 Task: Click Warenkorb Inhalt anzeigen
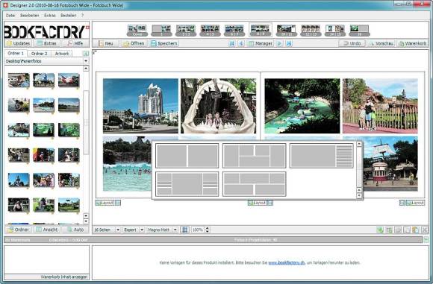coord(64,277)
